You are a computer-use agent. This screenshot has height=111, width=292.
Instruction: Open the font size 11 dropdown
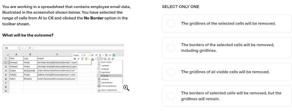[87, 55]
